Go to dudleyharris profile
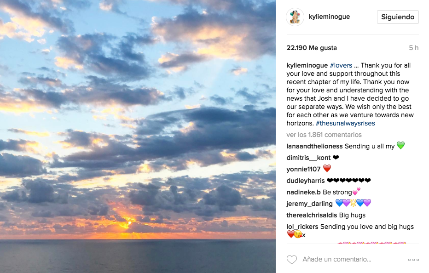This screenshot has height=273, width=429. pos(305,181)
